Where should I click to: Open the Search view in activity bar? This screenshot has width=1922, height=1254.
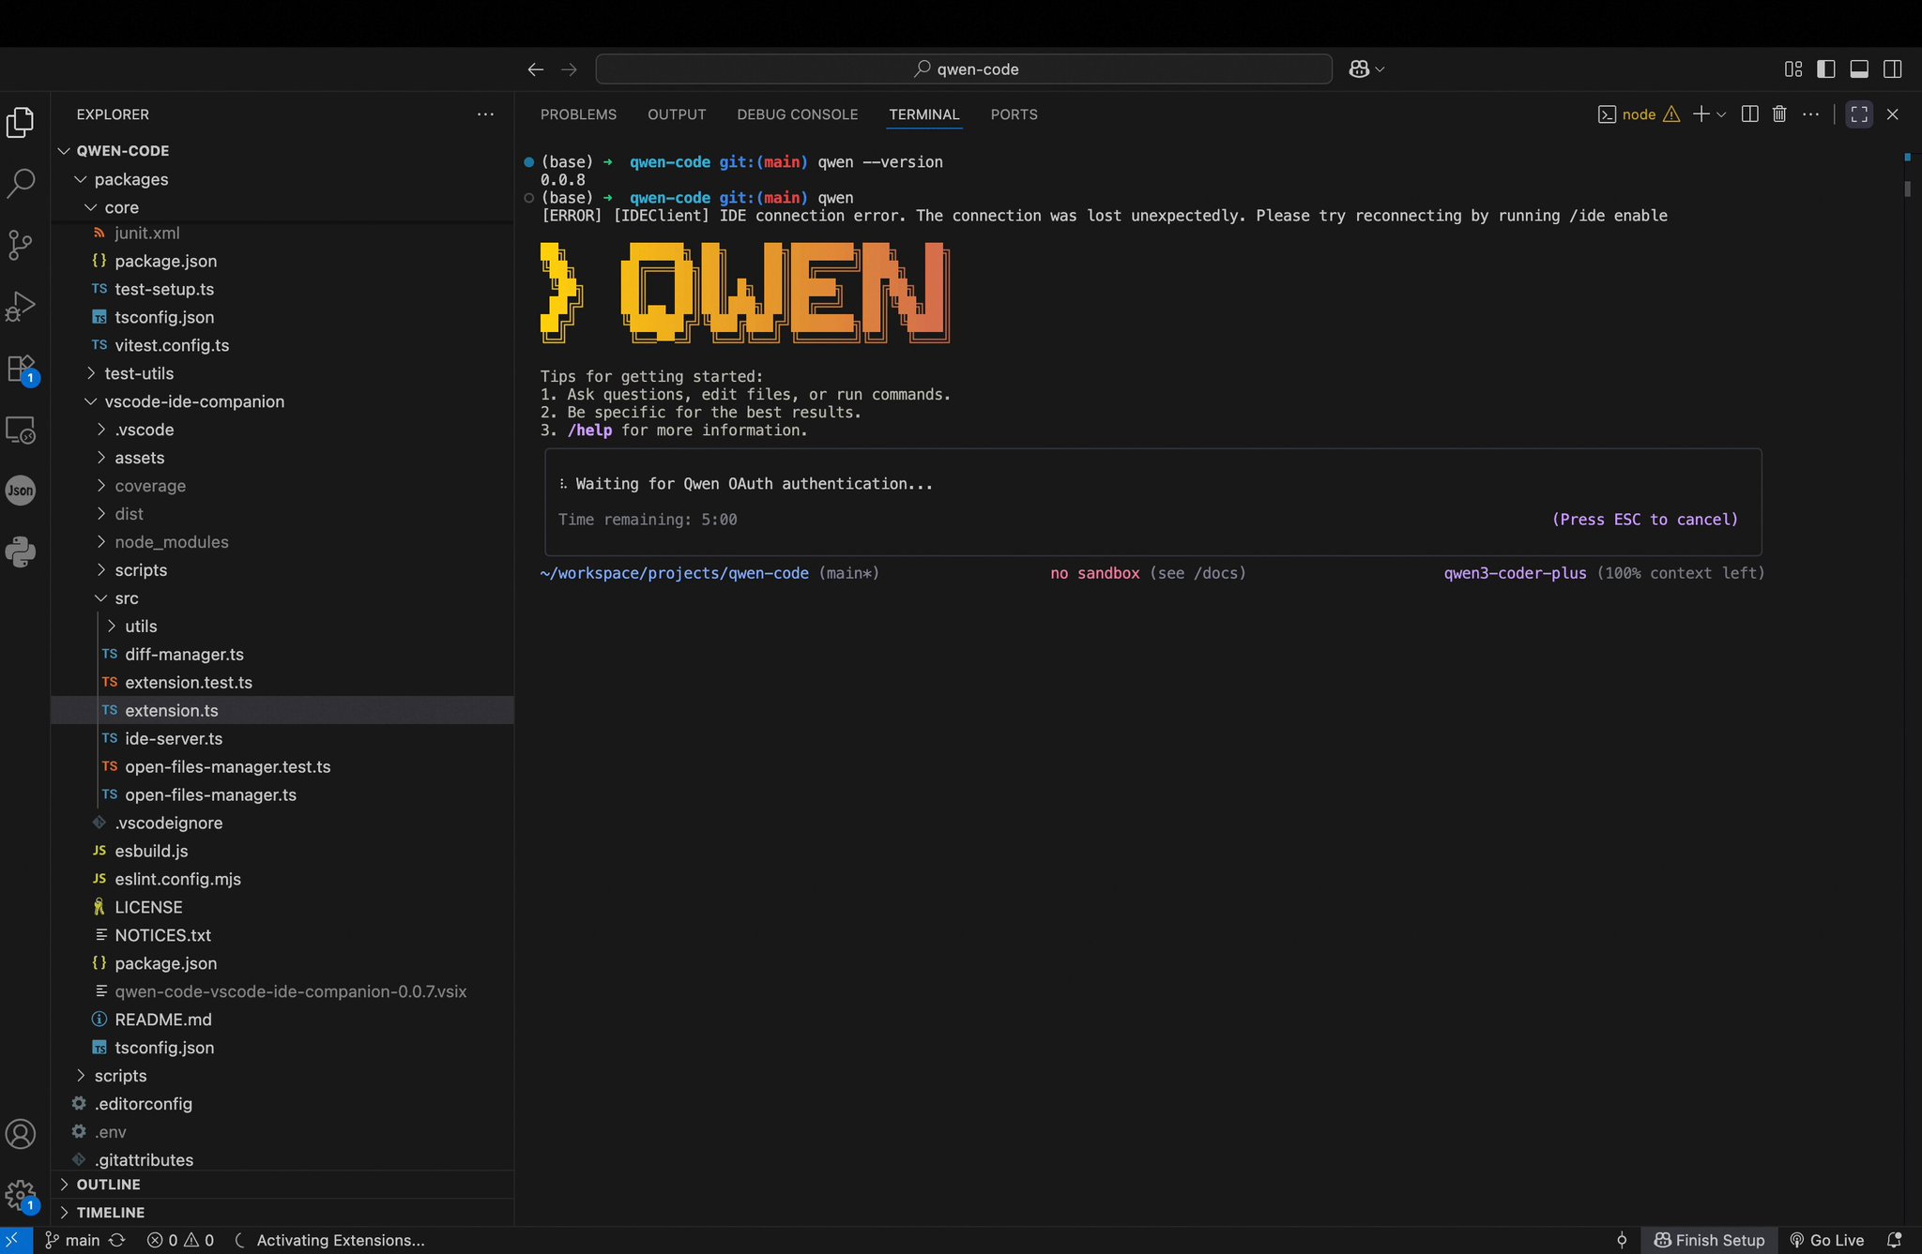pos(21,183)
